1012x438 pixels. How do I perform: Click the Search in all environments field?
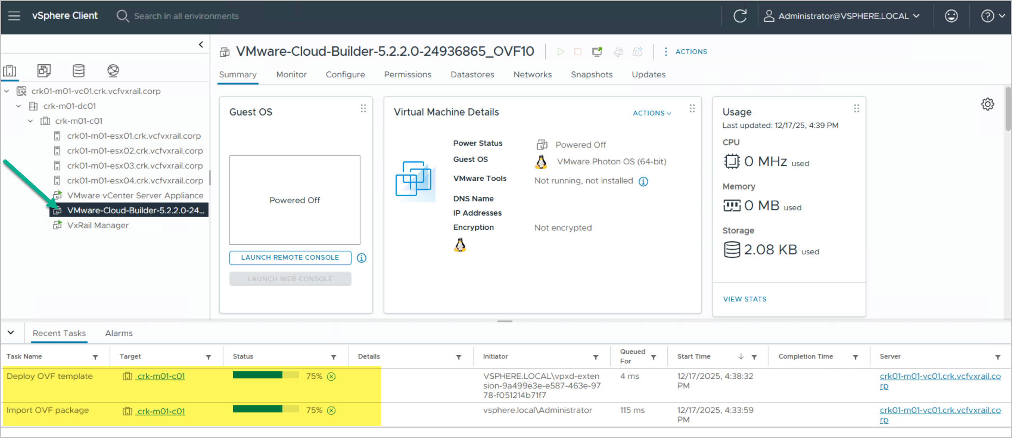[x=186, y=16]
